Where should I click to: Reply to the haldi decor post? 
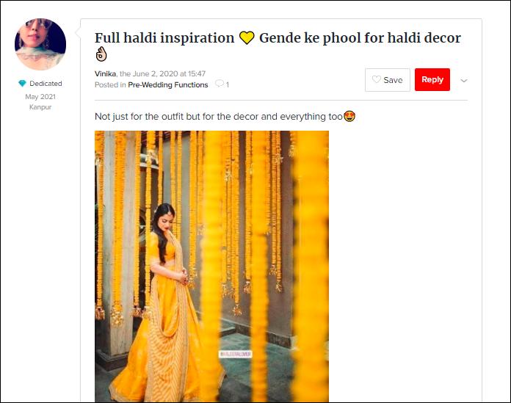[432, 79]
